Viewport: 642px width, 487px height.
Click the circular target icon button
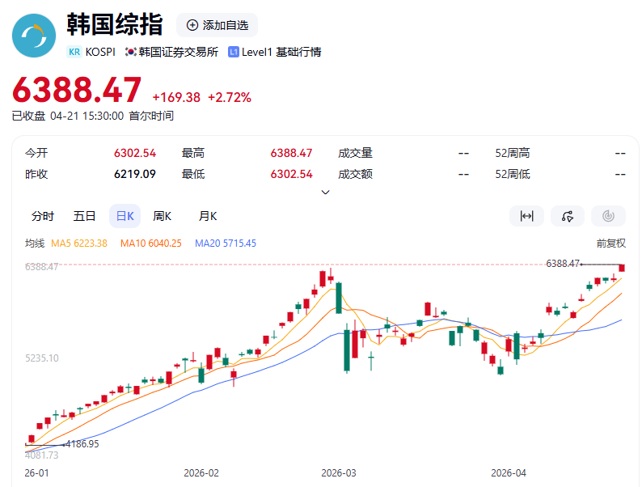point(608,216)
